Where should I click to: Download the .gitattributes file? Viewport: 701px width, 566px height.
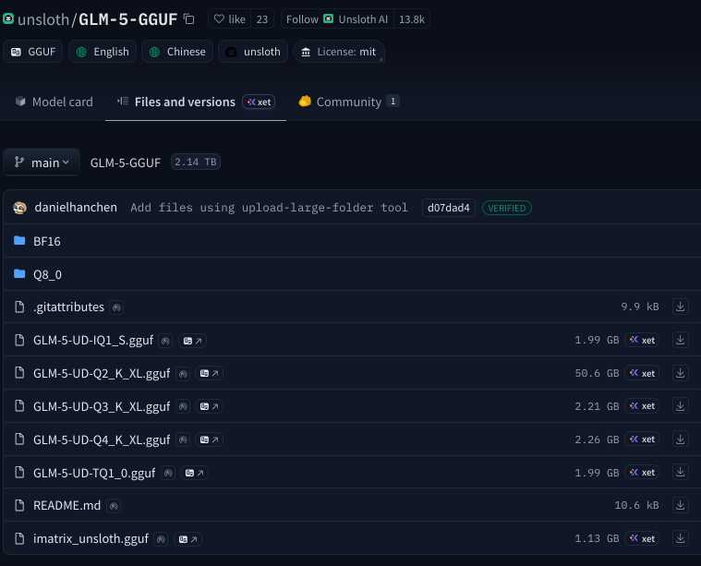680,307
